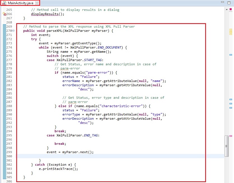Click the quick-fix warning icon on line 266
Screen dimensions: 234x183
point(4,14)
